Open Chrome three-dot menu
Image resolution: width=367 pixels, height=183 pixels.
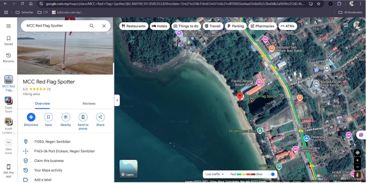click(x=360, y=4)
